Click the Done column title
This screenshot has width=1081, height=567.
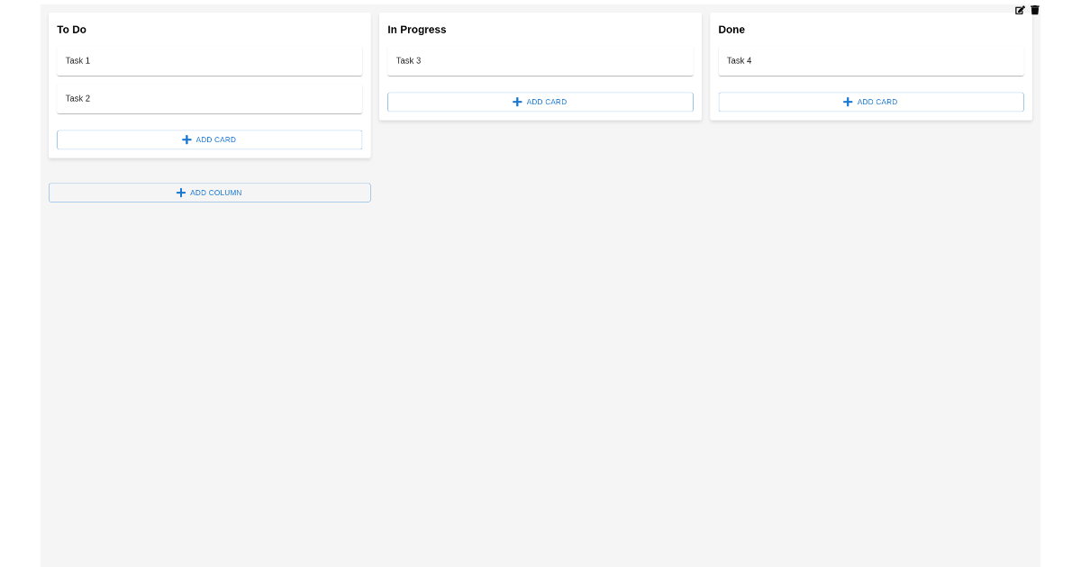(x=731, y=29)
